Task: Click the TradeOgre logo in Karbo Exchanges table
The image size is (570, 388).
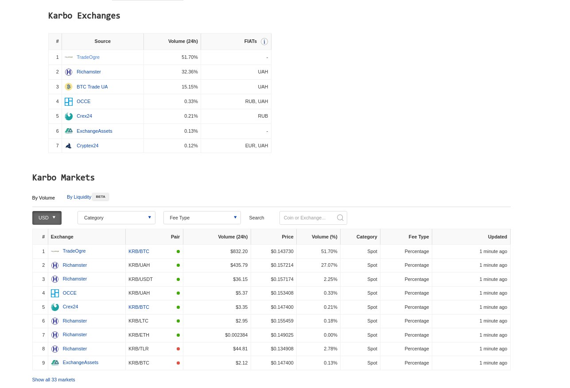Action: [x=69, y=57]
